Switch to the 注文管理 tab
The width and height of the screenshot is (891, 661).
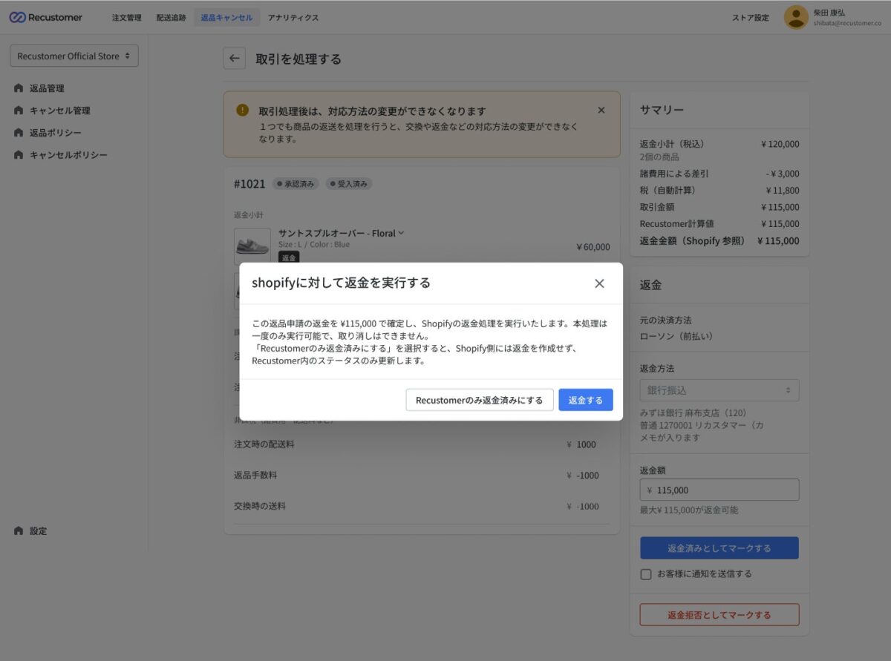coord(125,17)
